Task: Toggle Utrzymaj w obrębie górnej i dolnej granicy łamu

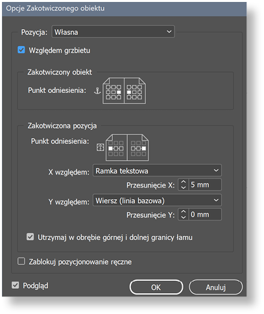Action: coord(30,237)
